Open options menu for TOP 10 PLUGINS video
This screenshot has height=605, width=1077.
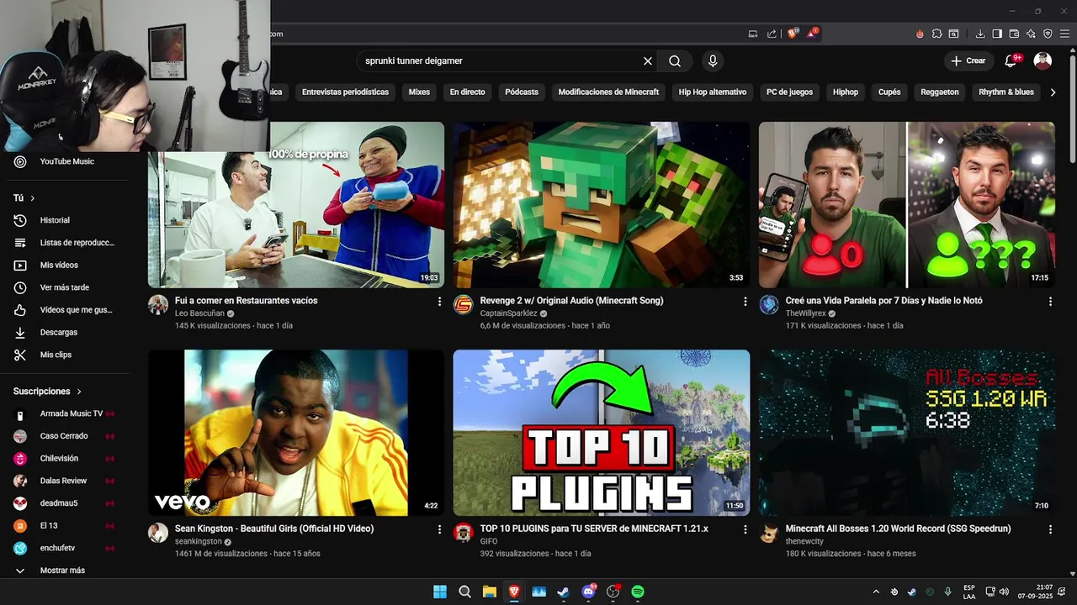tap(745, 529)
